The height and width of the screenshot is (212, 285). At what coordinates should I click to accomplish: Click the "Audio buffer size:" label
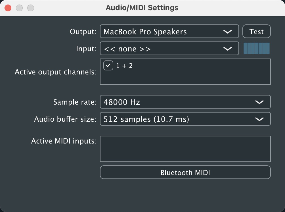click(x=65, y=119)
